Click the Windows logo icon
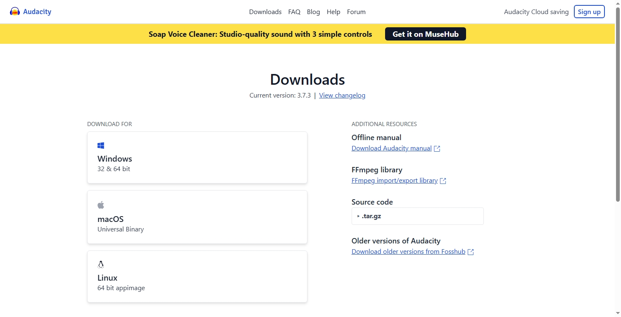 click(x=101, y=145)
